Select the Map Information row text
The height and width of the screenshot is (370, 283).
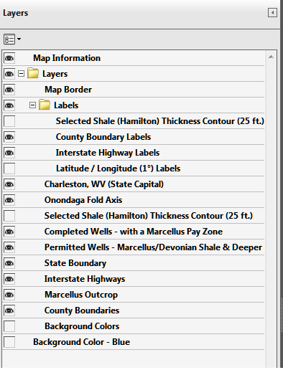pos(67,58)
